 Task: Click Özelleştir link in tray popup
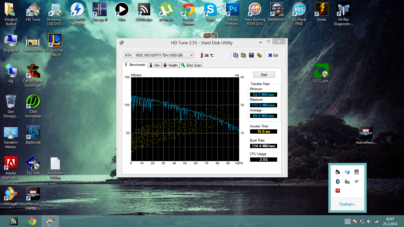[x=348, y=204]
